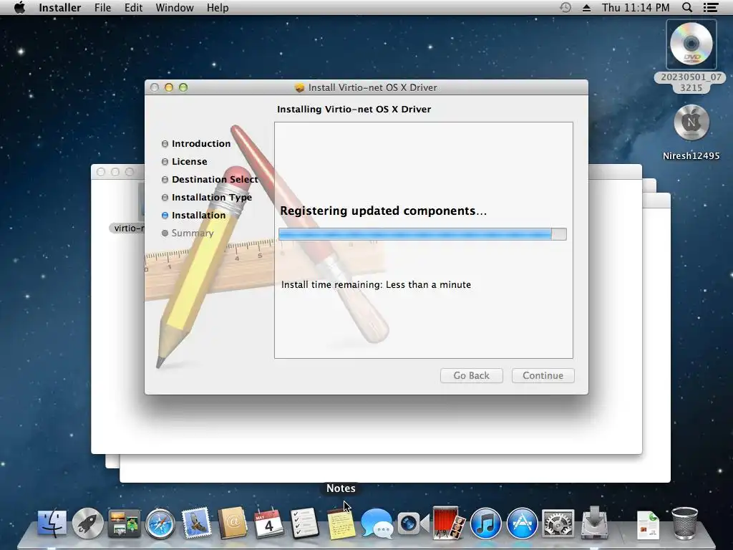
Task: Select the Summary step
Action: pos(188,233)
